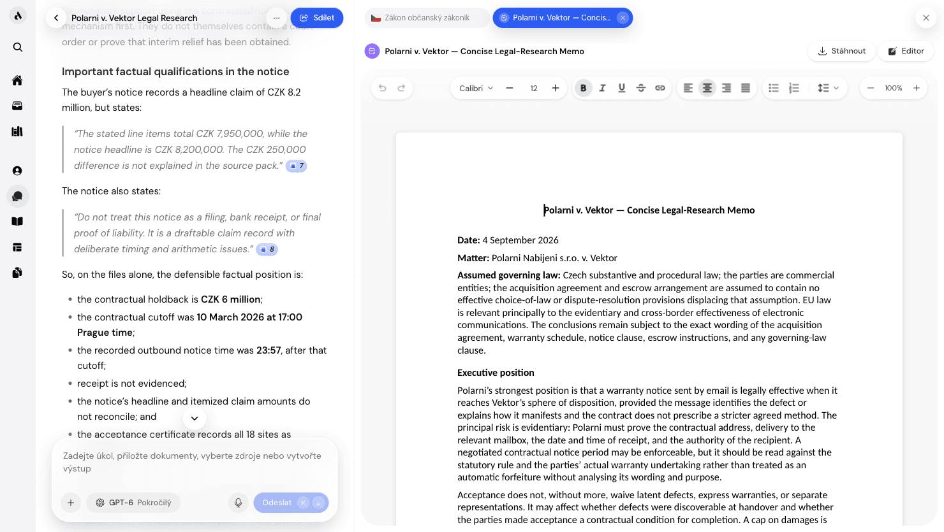This screenshot has height=532, width=944.
Task: Attach a document with the plus button
Action: 71,503
